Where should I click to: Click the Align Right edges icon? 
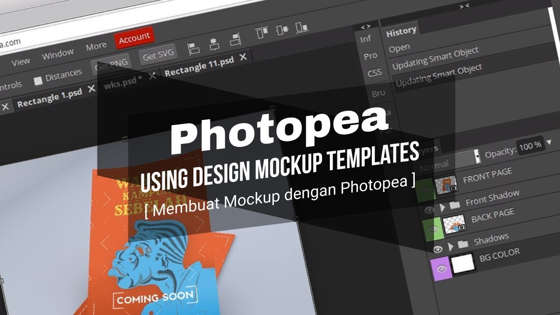235,40
